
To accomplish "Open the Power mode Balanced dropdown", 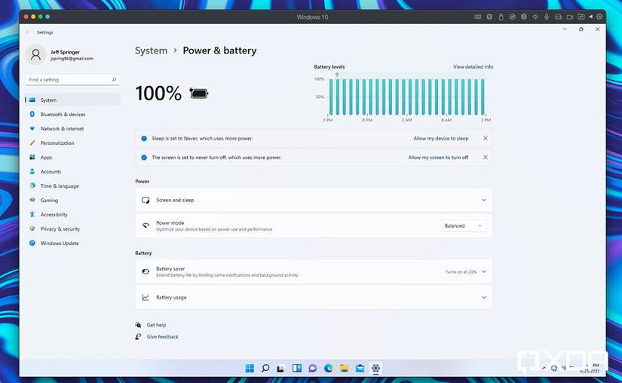I will coord(463,225).
